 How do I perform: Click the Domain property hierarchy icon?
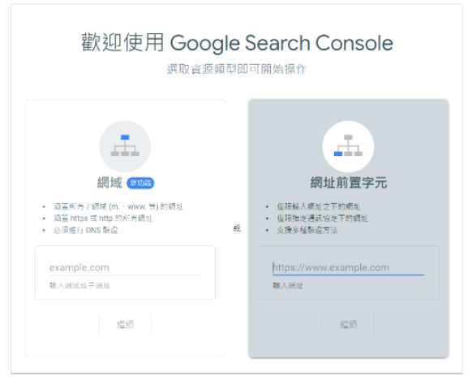point(125,146)
